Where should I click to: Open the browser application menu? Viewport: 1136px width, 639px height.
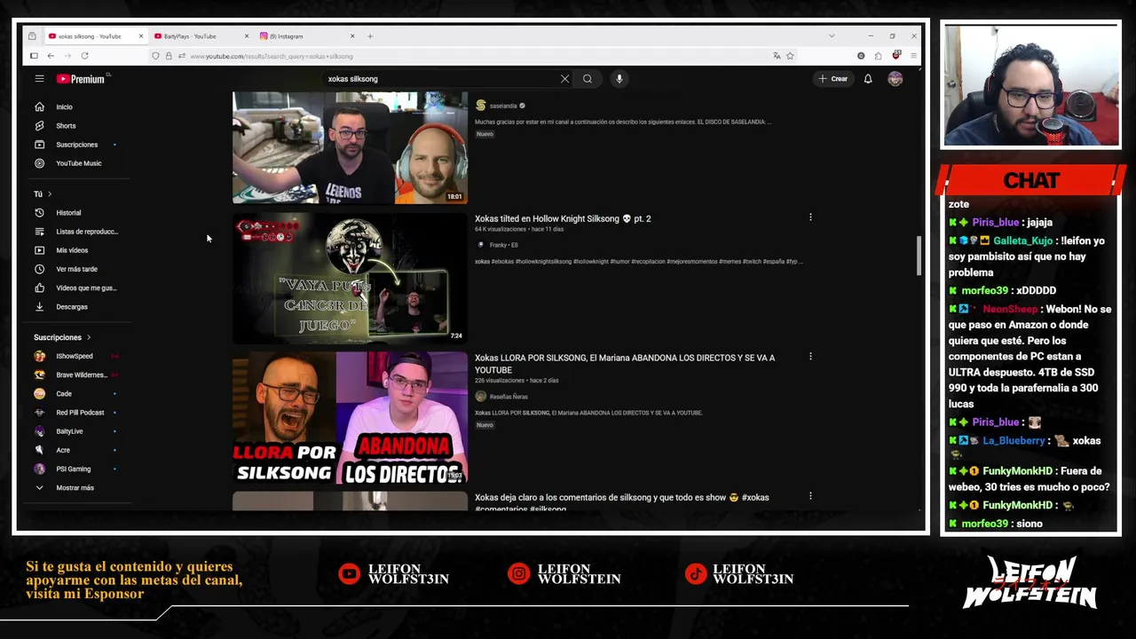tap(913, 56)
